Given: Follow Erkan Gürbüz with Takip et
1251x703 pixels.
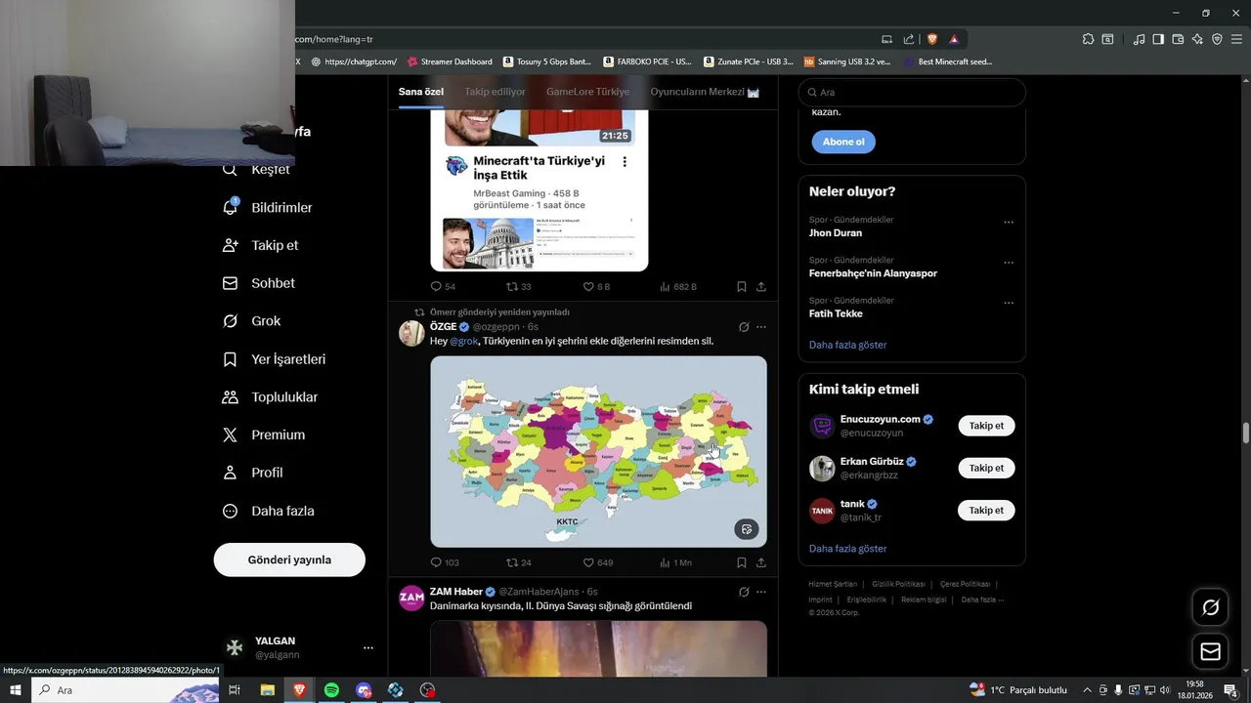Looking at the screenshot, I should coord(986,468).
